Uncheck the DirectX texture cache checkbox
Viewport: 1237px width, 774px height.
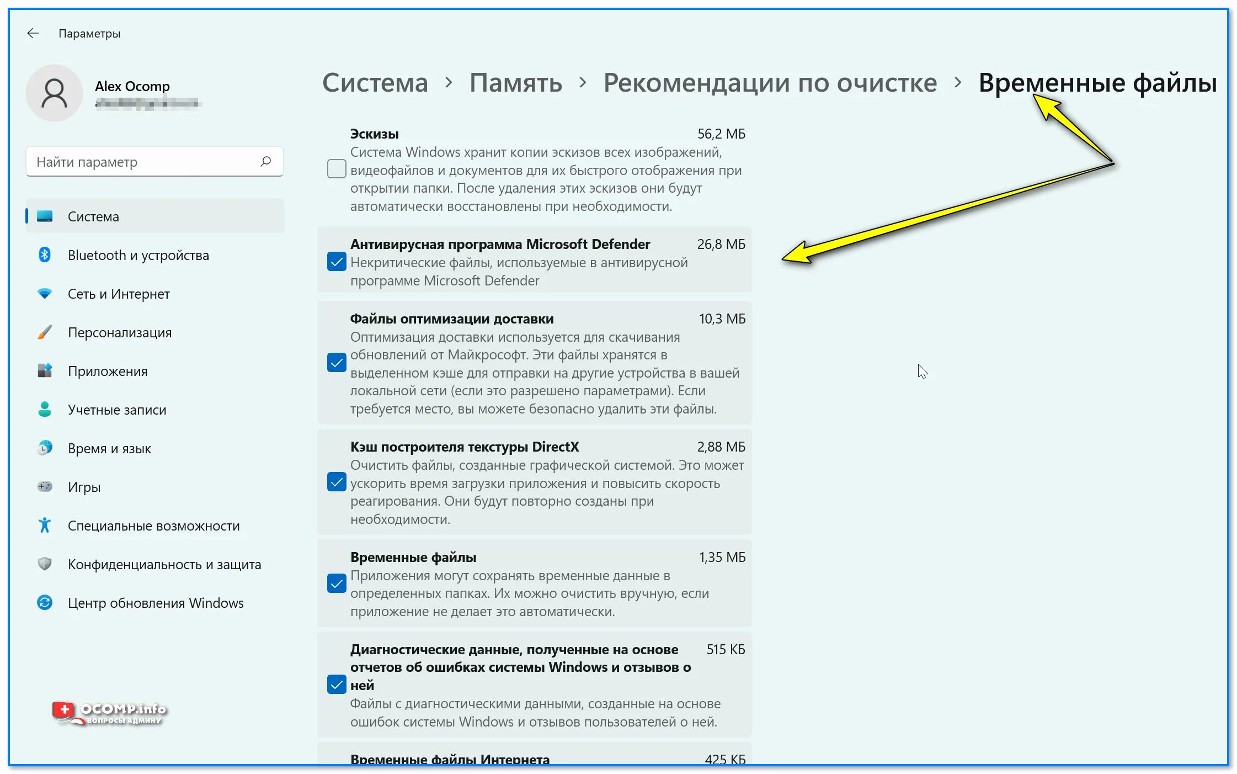(337, 482)
